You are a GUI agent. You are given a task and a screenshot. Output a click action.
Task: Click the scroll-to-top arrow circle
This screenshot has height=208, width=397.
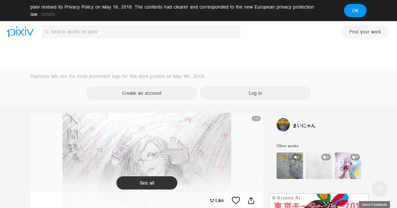pos(380,189)
